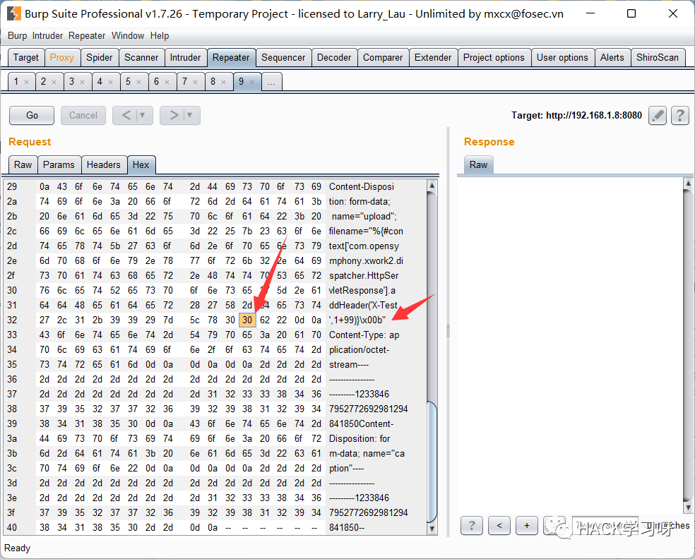Edit target with the pencil icon
This screenshot has width=695, height=559.
point(658,116)
